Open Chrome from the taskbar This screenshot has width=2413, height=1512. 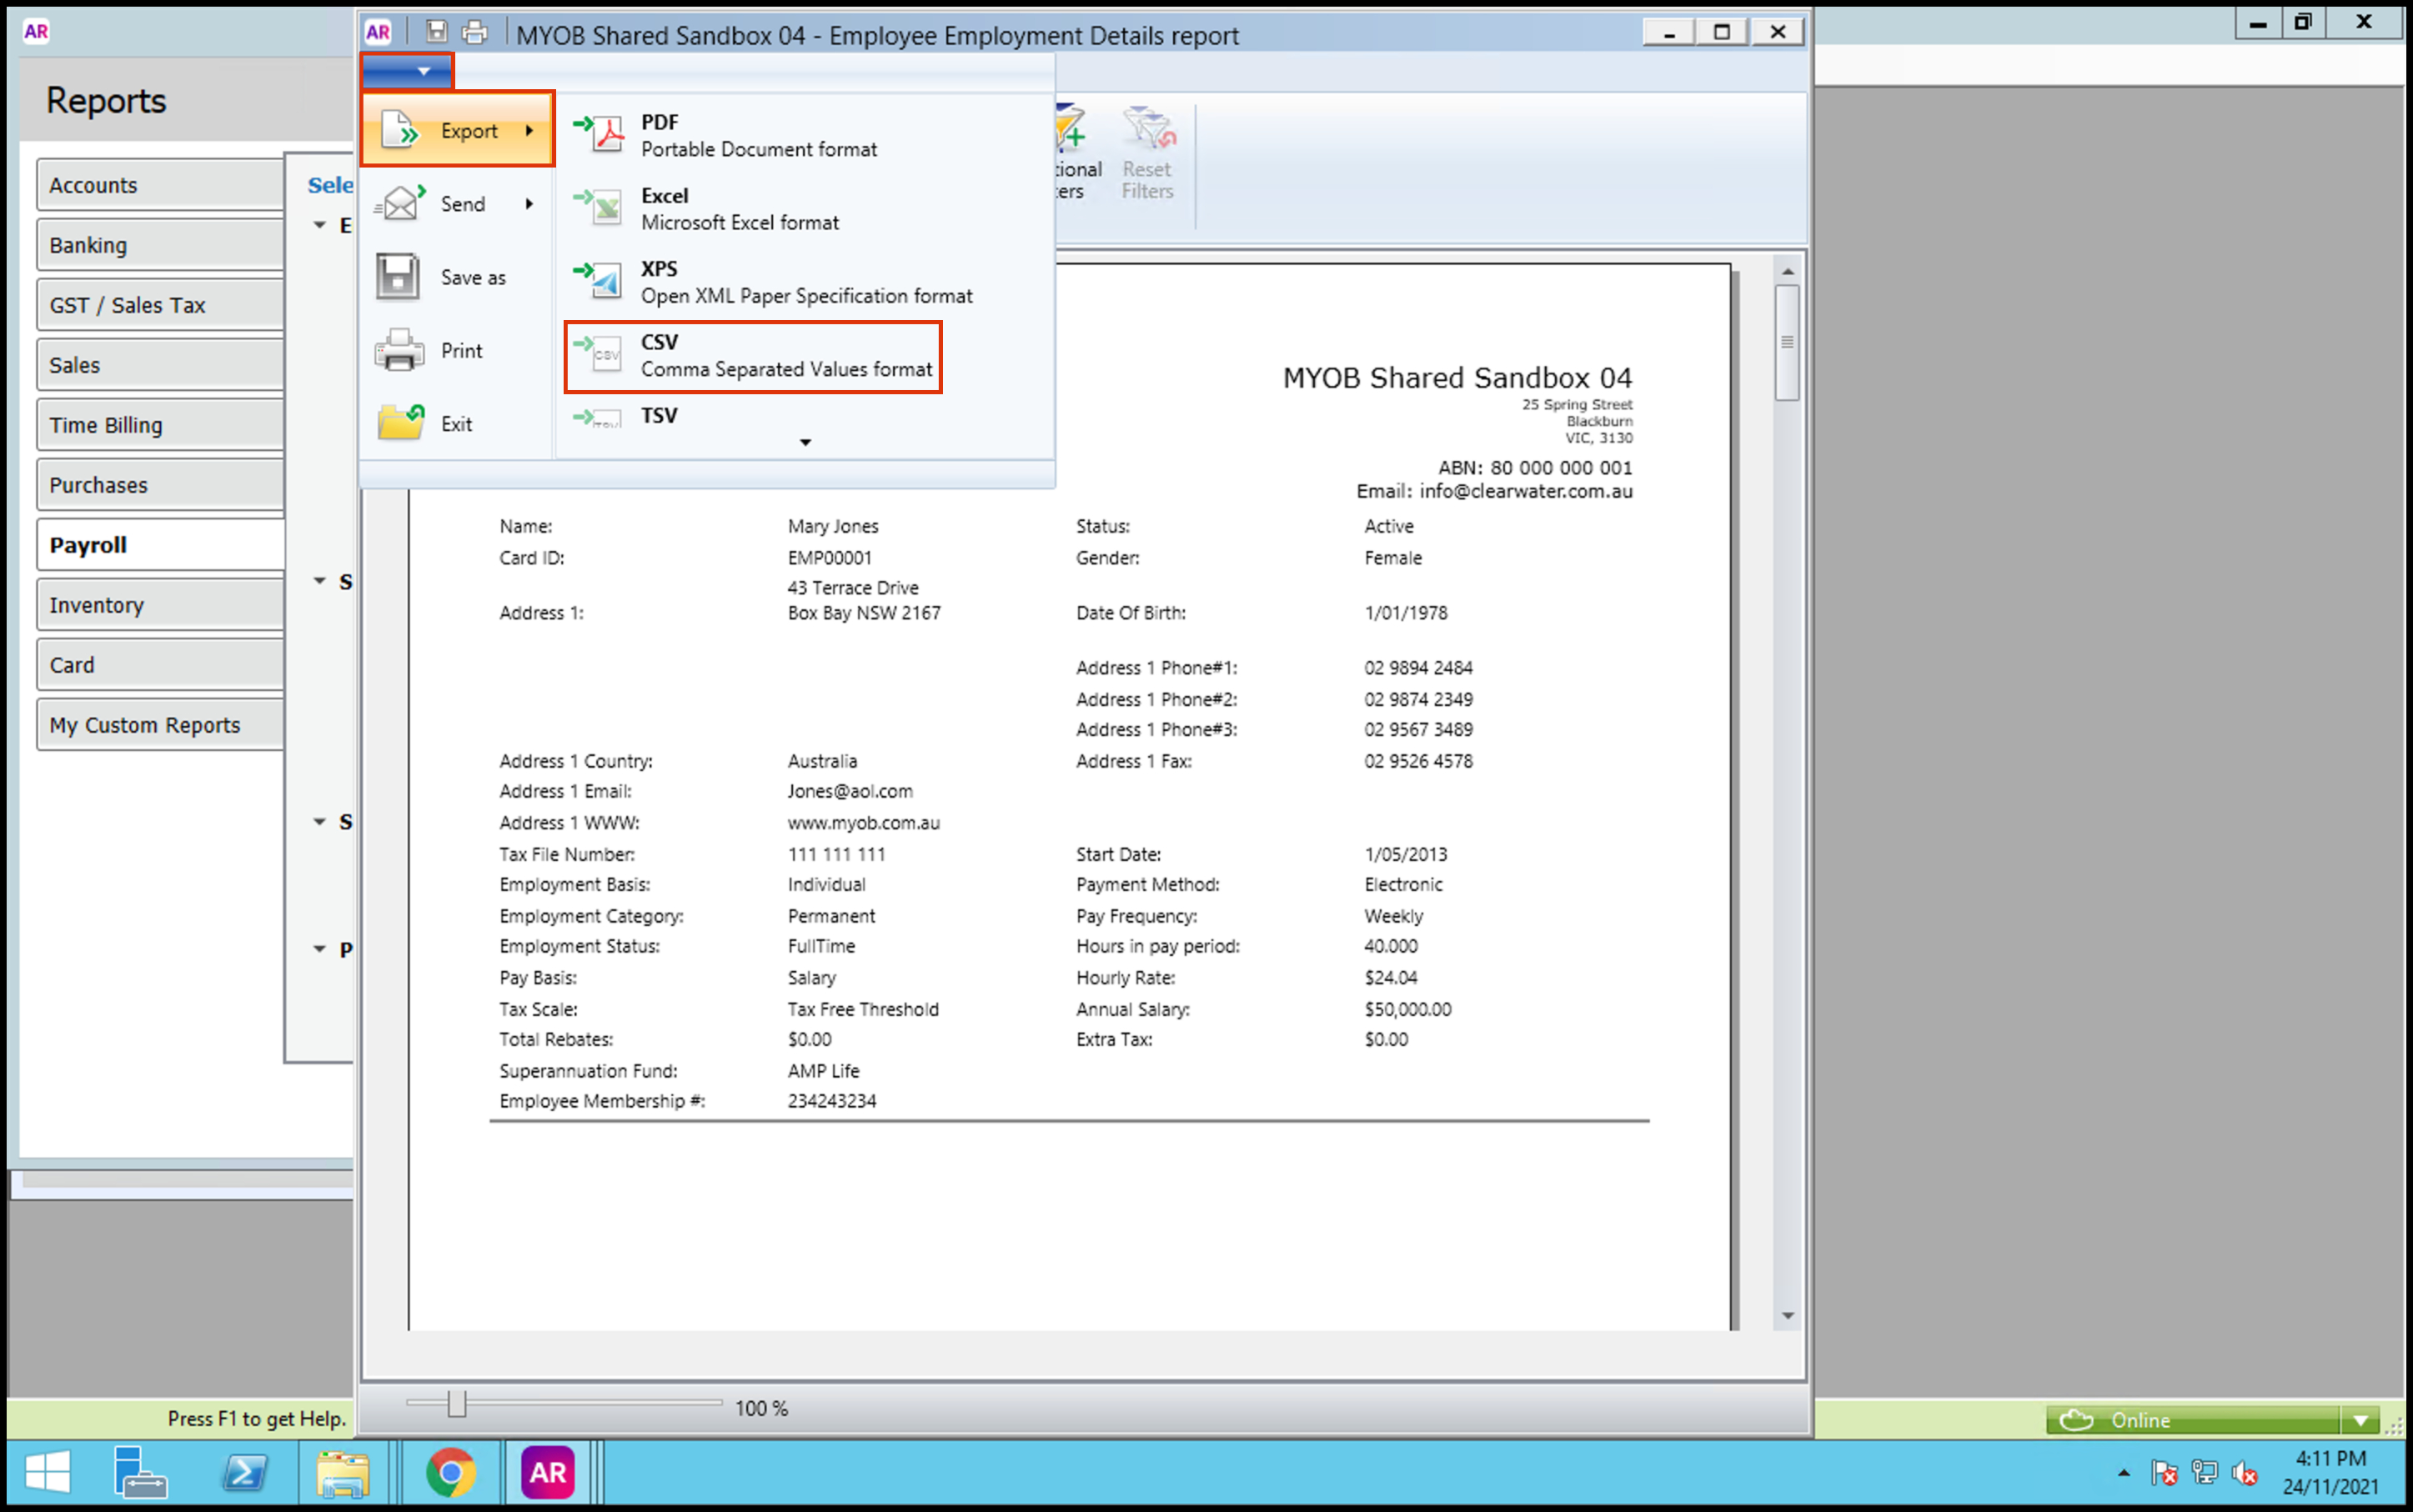[x=450, y=1472]
